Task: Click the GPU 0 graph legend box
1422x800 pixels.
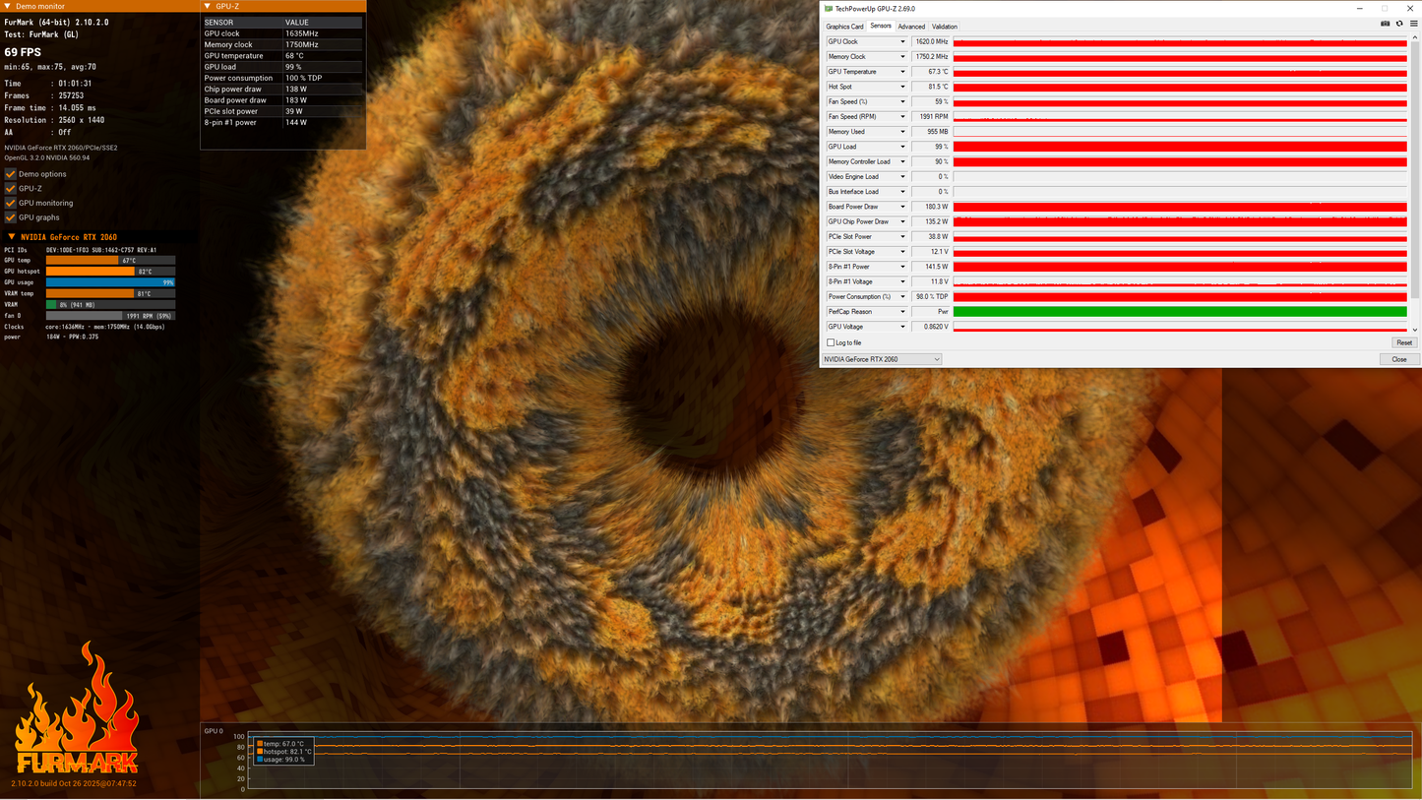Action: point(283,752)
